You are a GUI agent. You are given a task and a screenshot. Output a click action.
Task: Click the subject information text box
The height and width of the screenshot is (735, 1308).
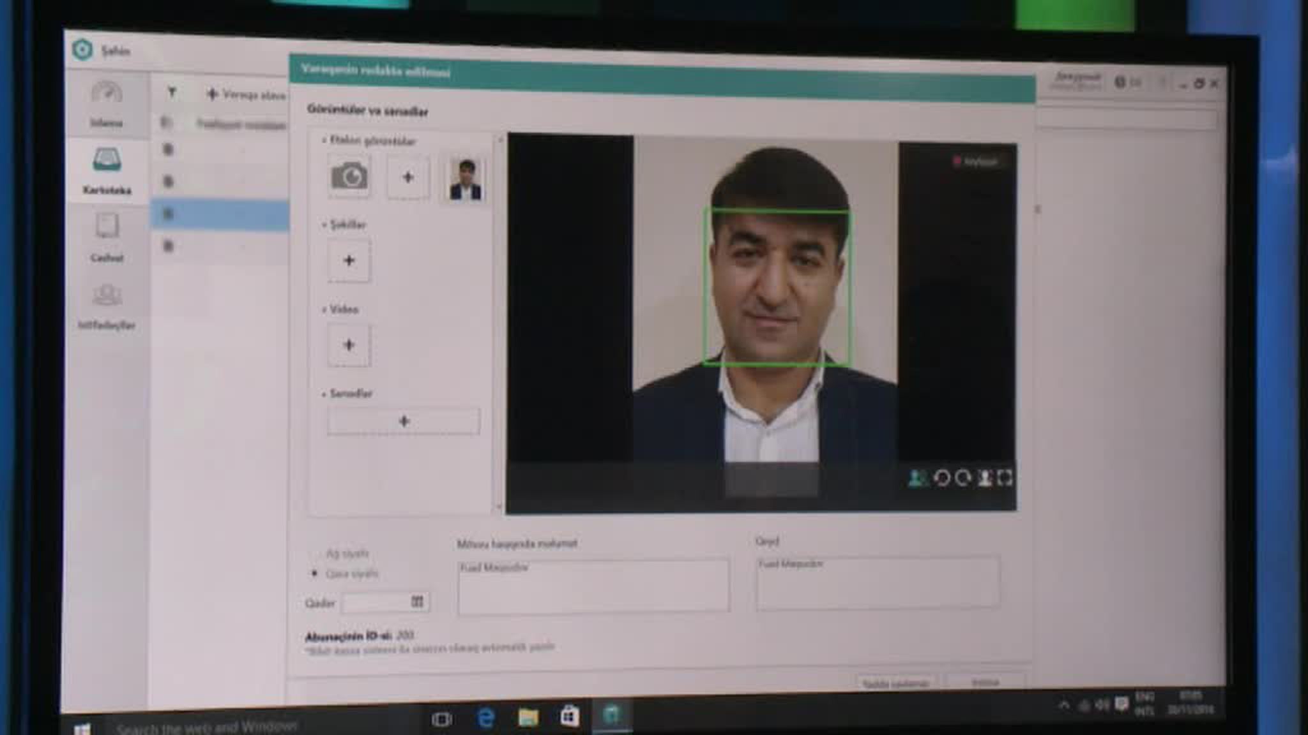point(593,586)
